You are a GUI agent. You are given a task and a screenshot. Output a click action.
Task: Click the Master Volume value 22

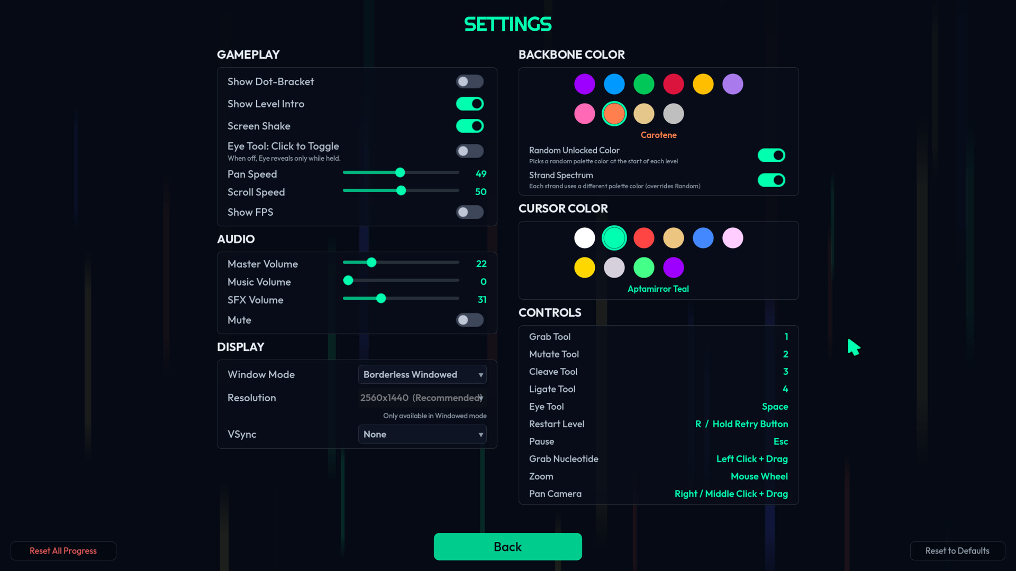tap(481, 264)
